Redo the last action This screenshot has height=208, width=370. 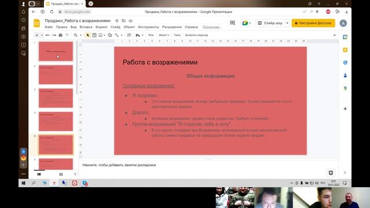54,35
